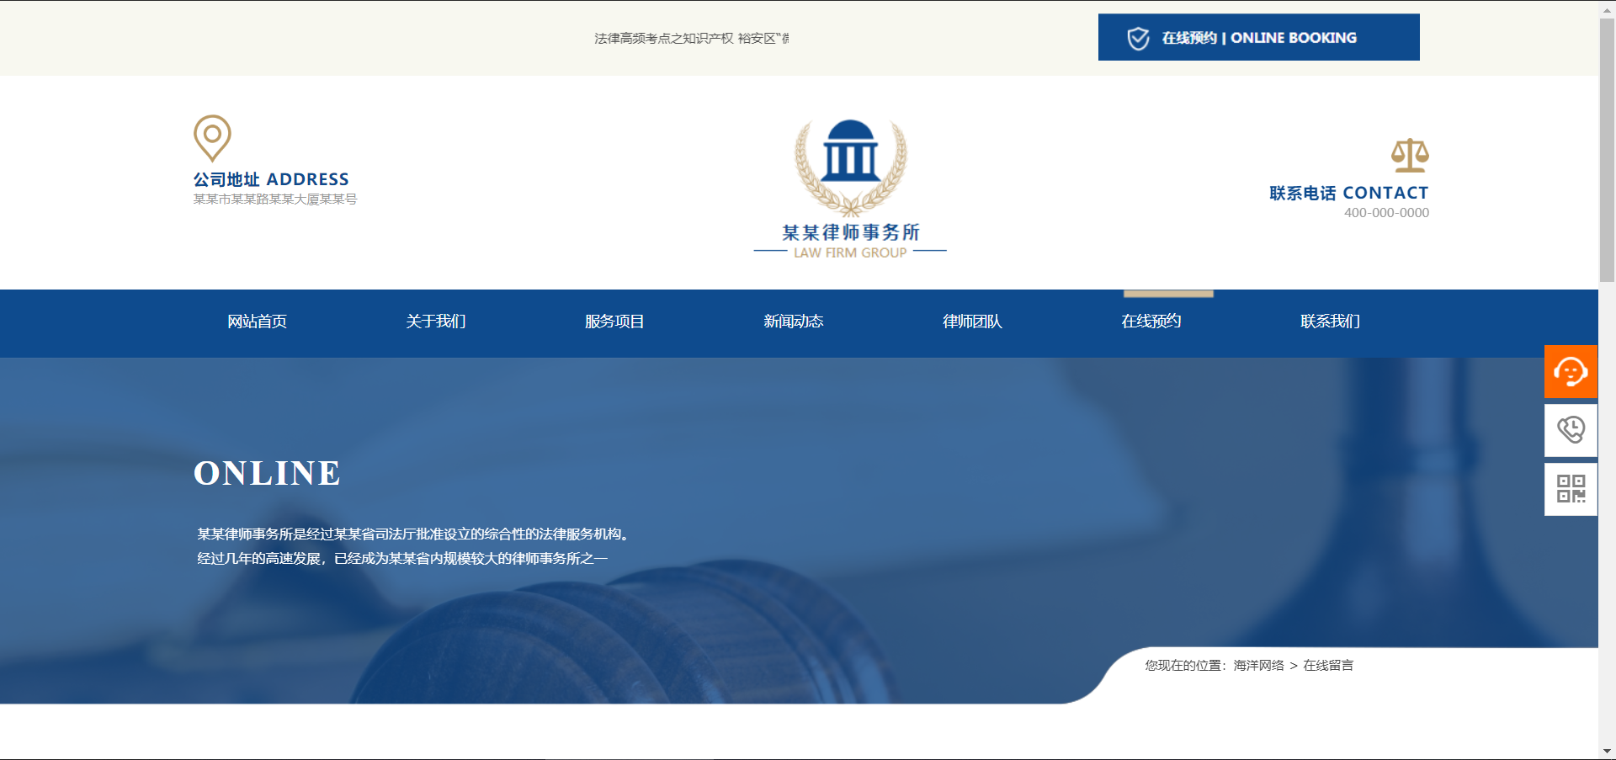
Task: Go to 关于我们 in the navigation bar
Action: 436,322
